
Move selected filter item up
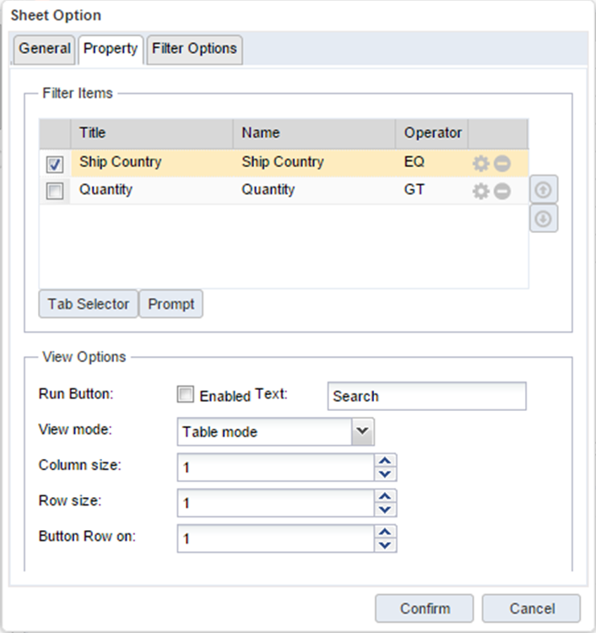(x=544, y=190)
